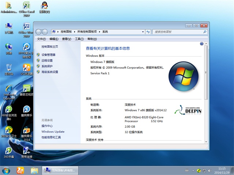Click the taskbar 控制面板 window button
This screenshot has width=234, height=175.
point(60,171)
